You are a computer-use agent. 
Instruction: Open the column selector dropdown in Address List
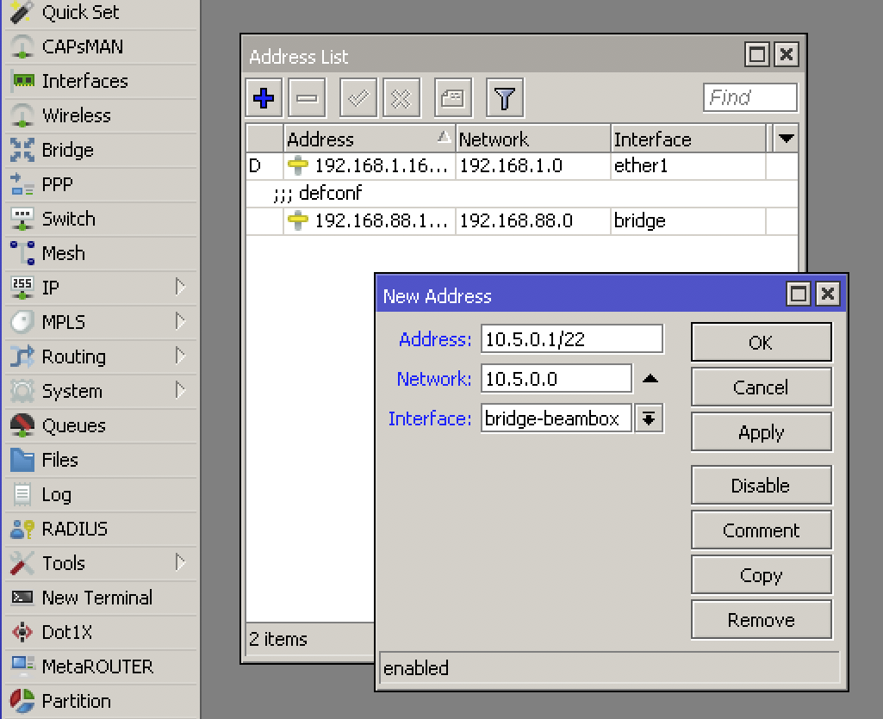pos(787,139)
